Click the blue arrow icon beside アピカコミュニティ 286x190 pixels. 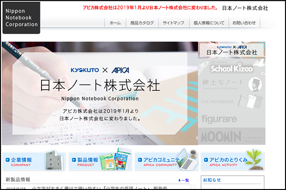tap(140, 160)
